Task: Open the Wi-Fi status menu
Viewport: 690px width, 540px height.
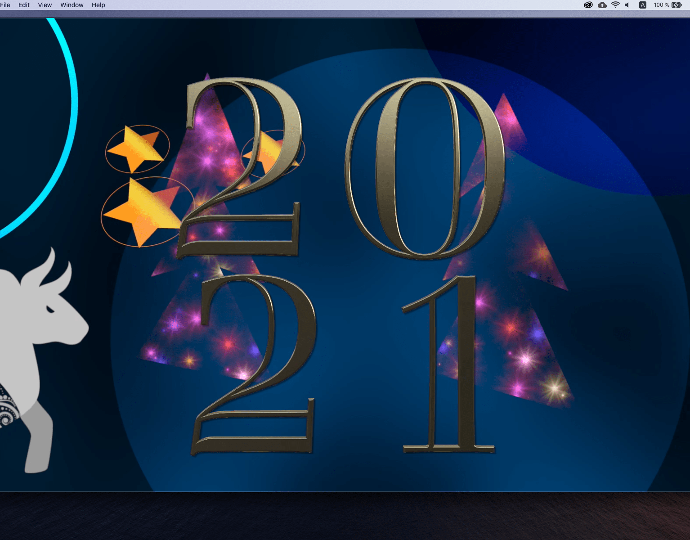Action: (615, 5)
